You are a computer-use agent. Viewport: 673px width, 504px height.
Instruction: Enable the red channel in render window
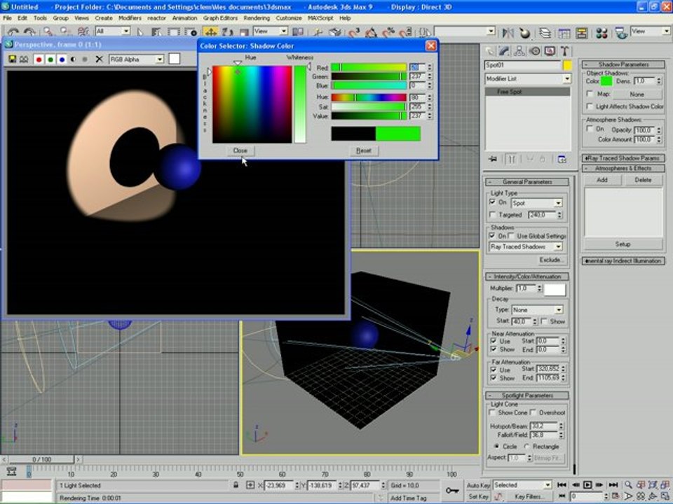(x=39, y=59)
